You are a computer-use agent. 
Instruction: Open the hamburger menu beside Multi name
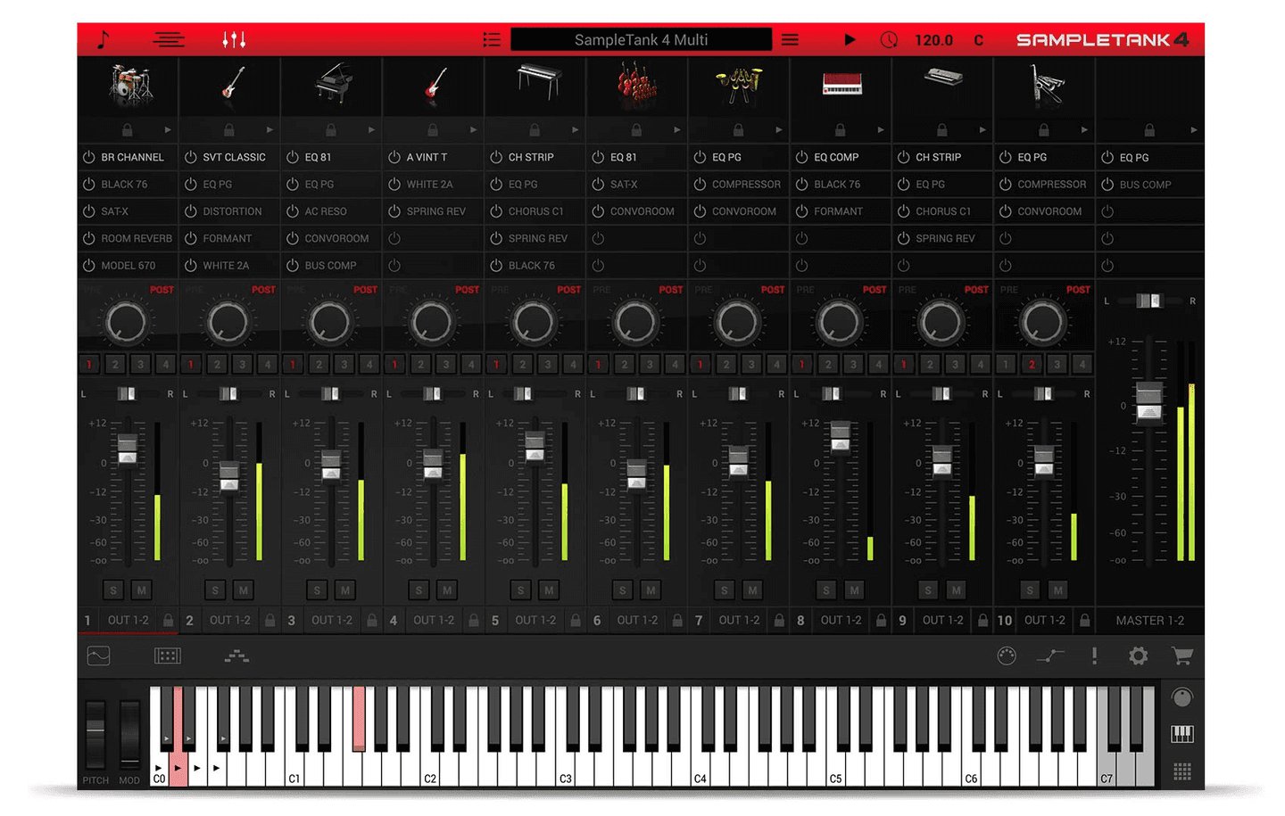(x=790, y=39)
